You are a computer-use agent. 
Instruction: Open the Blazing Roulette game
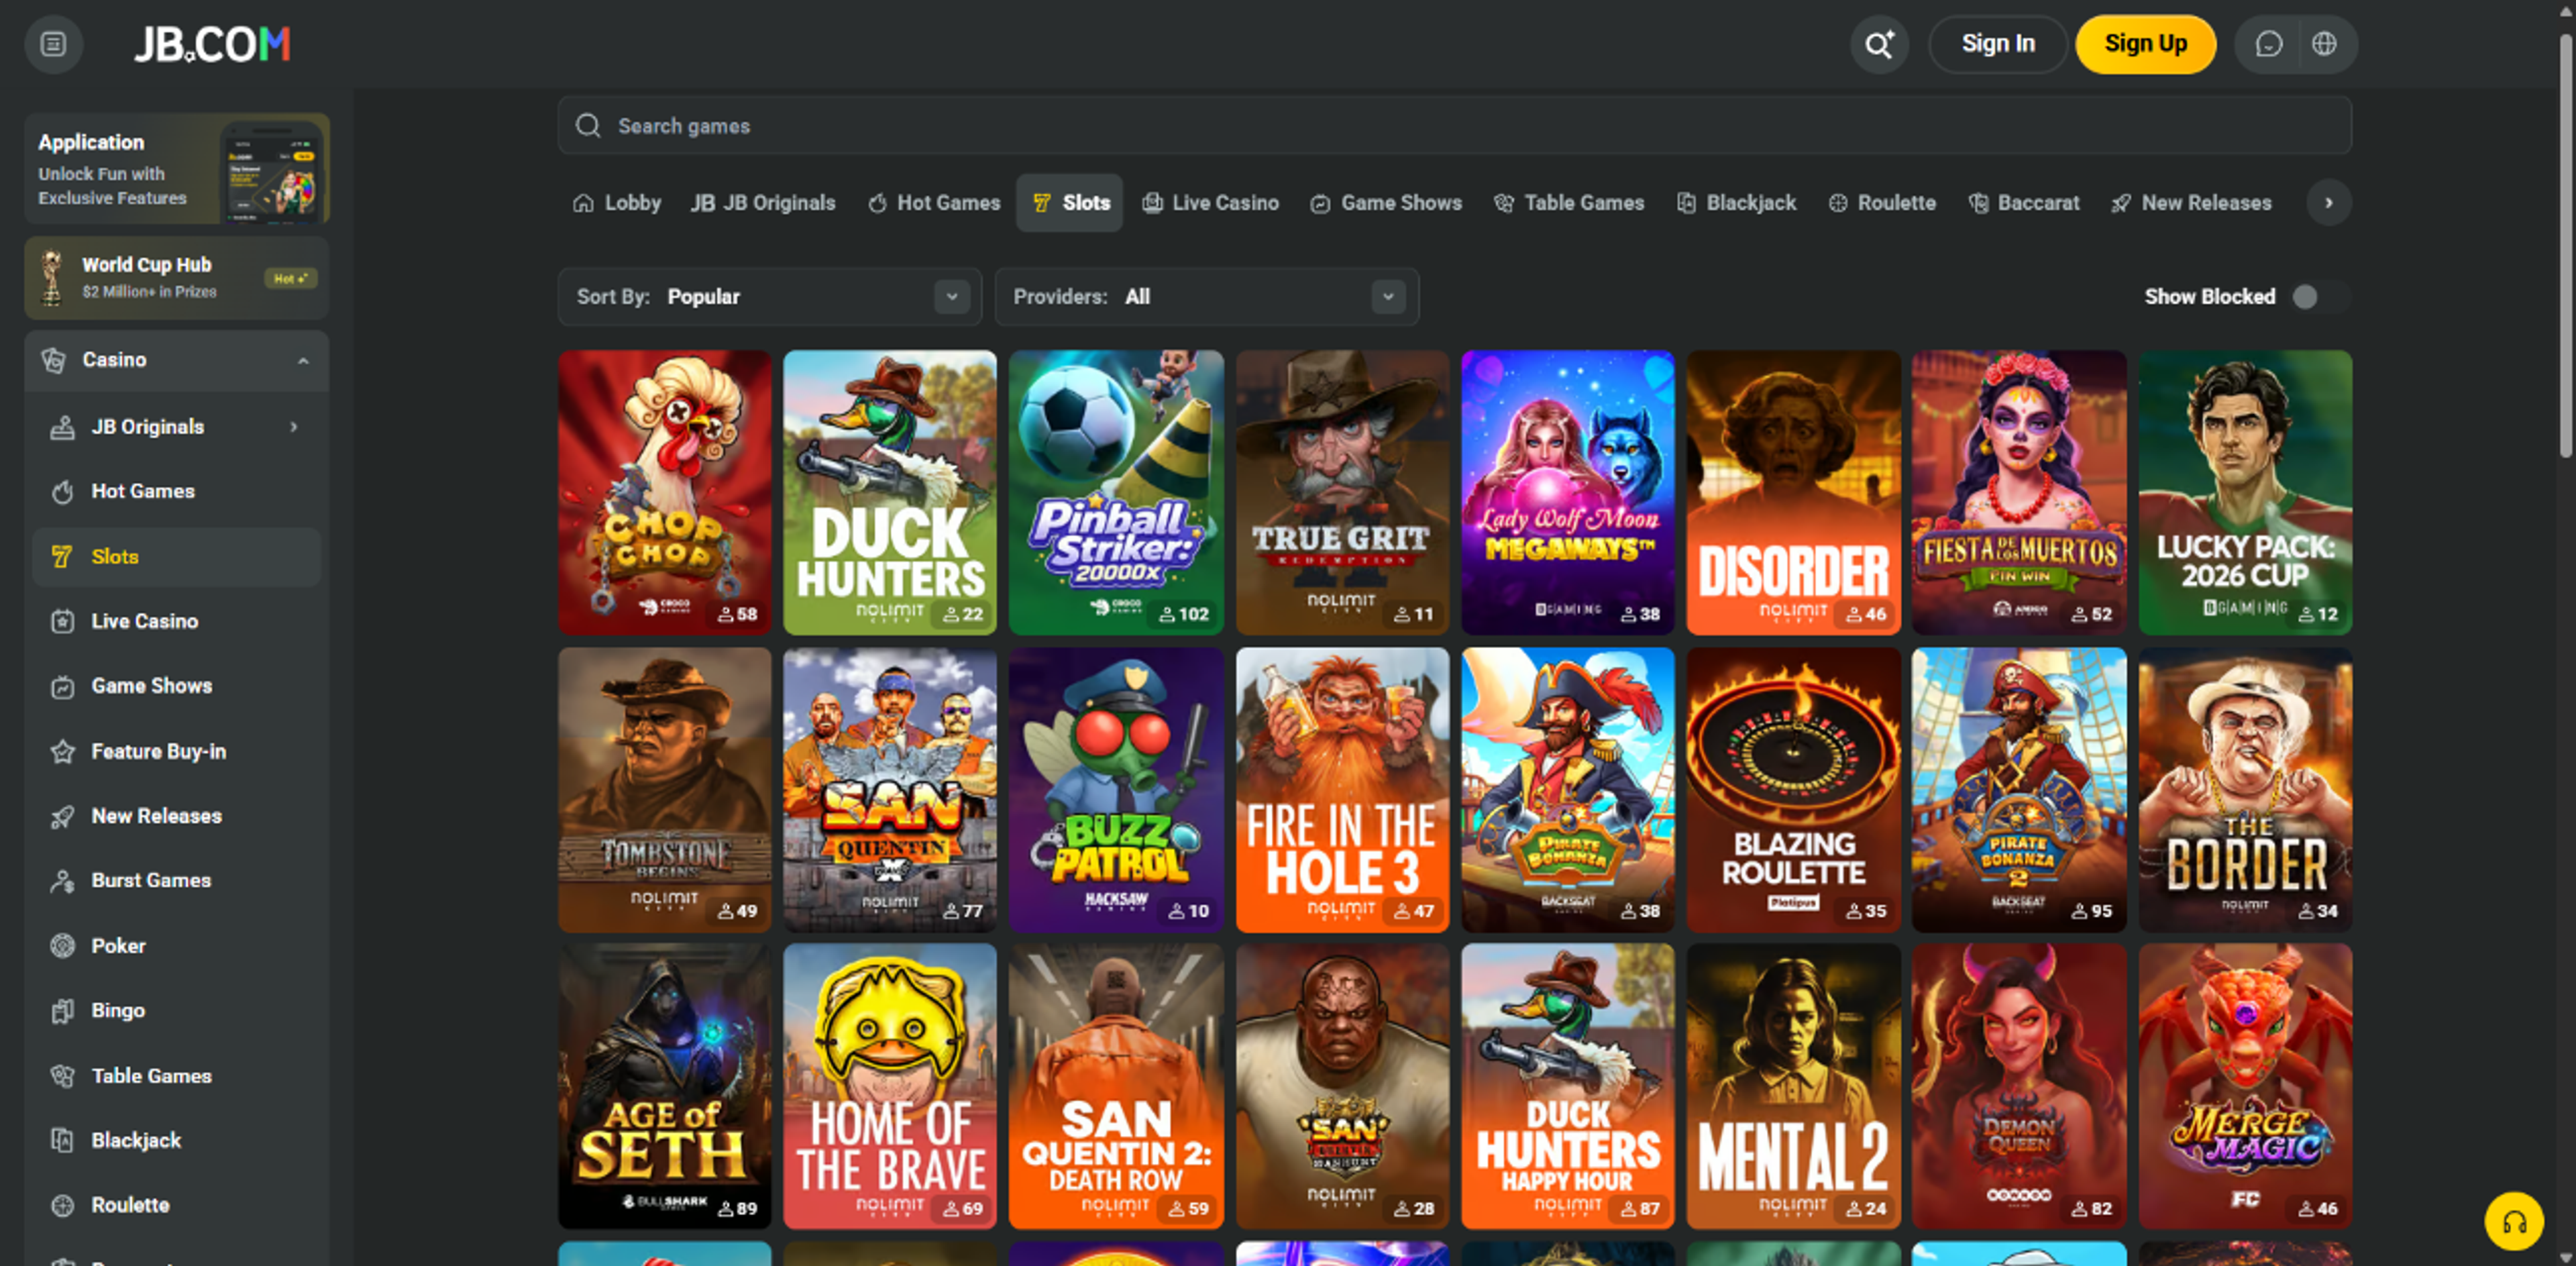tap(1793, 789)
